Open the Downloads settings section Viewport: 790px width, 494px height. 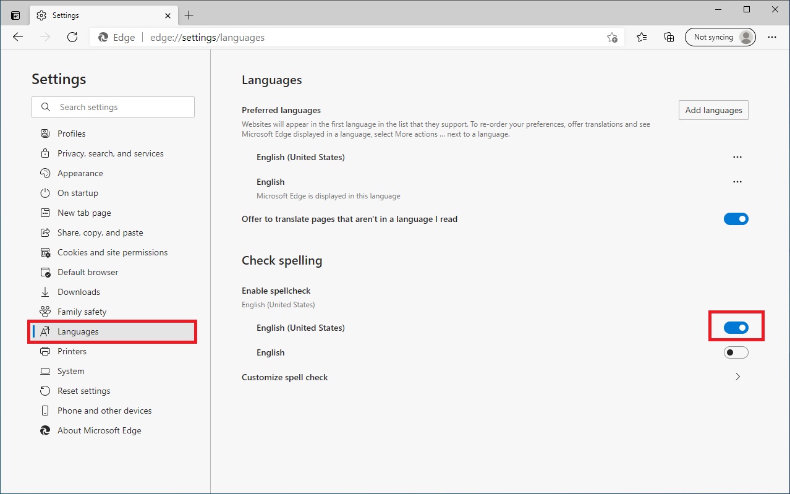point(78,291)
